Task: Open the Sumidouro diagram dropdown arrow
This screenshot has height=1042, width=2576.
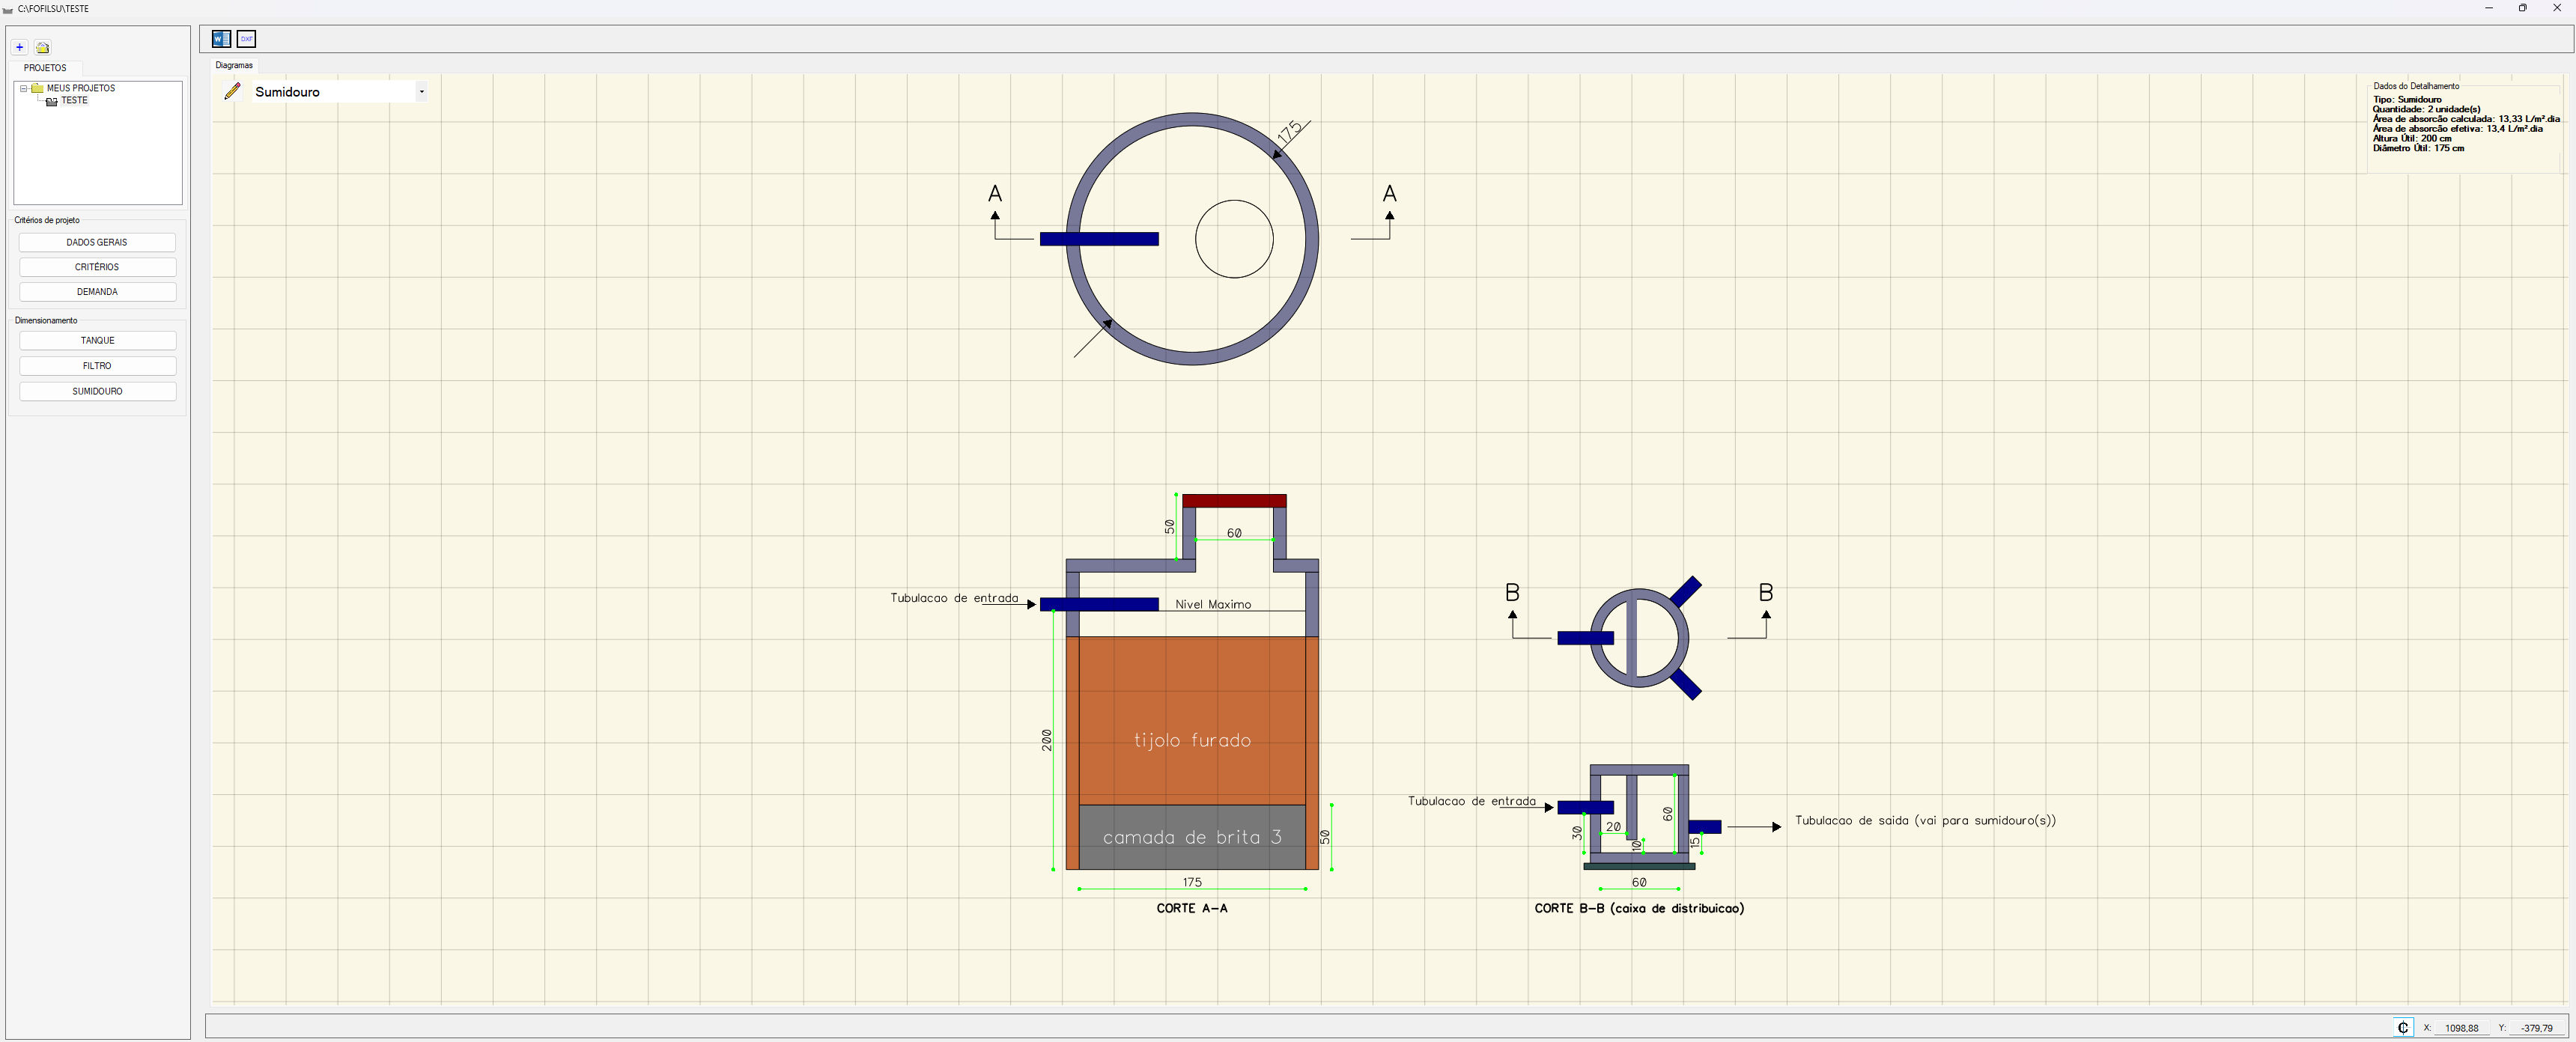Action: click(x=421, y=92)
